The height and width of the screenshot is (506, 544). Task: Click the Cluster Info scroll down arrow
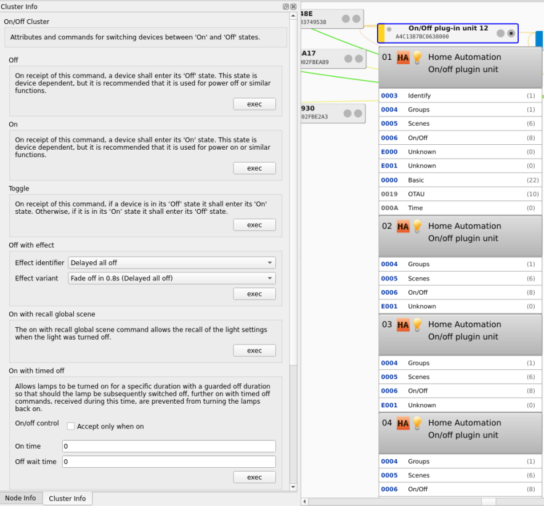293,487
